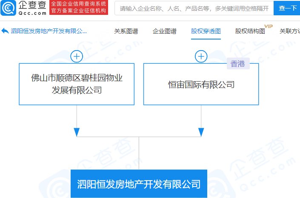Open the 股权结构图 VIP tab
Screen dimensions: 300x198
(250, 31)
